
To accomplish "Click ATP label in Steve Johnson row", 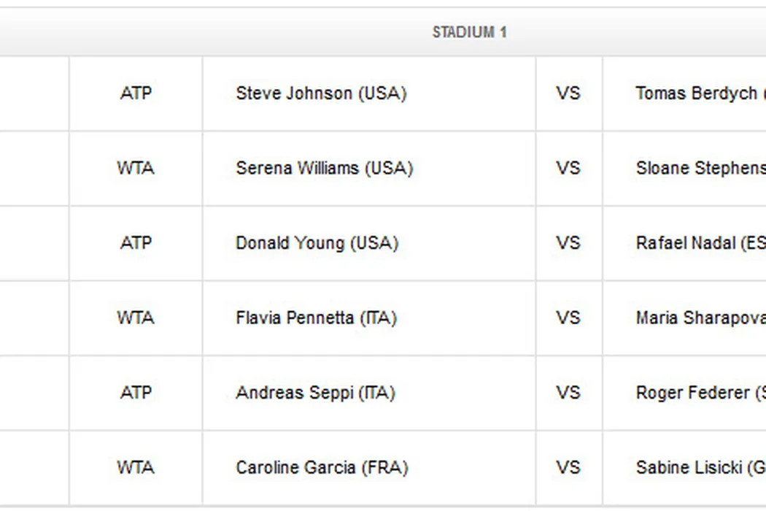I will coord(136,93).
